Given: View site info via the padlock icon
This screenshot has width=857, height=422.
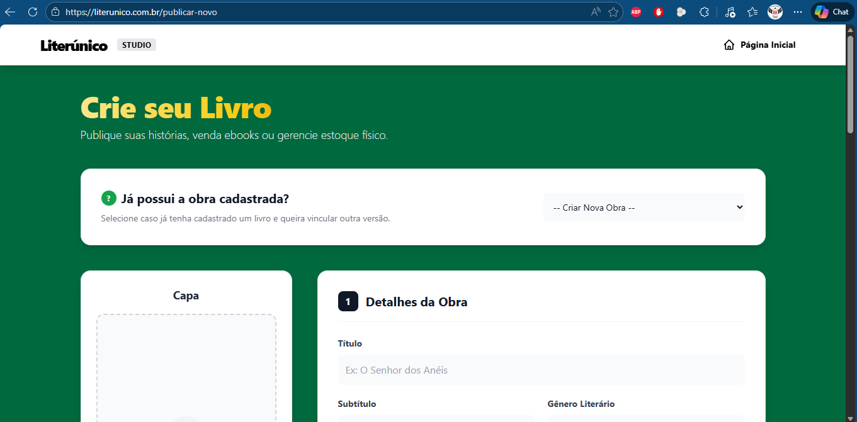Looking at the screenshot, I should (55, 12).
